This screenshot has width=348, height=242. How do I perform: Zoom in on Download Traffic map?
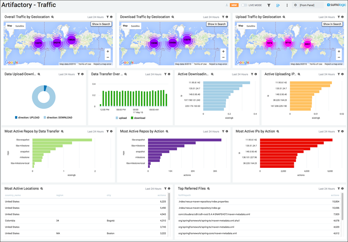click(223, 51)
